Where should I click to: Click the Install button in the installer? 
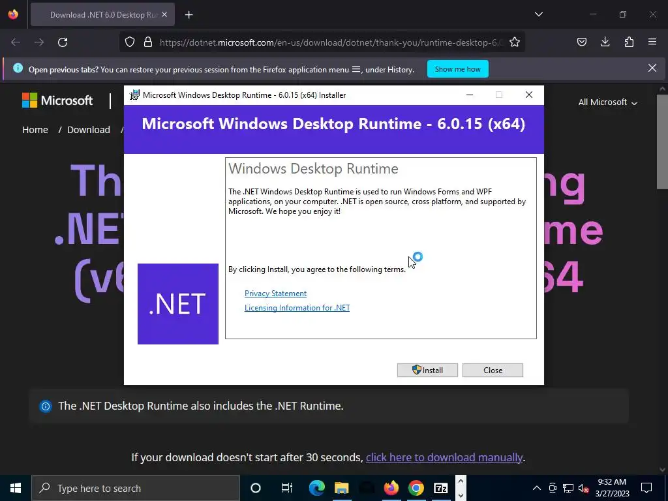click(x=427, y=371)
